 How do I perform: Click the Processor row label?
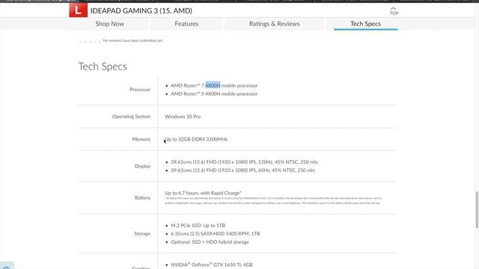point(140,90)
